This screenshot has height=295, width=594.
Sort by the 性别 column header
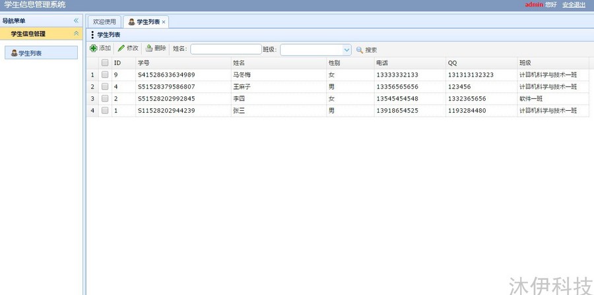pos(350,63)
